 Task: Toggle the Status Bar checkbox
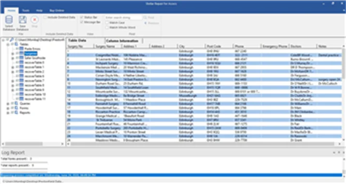tap(82, 17)
